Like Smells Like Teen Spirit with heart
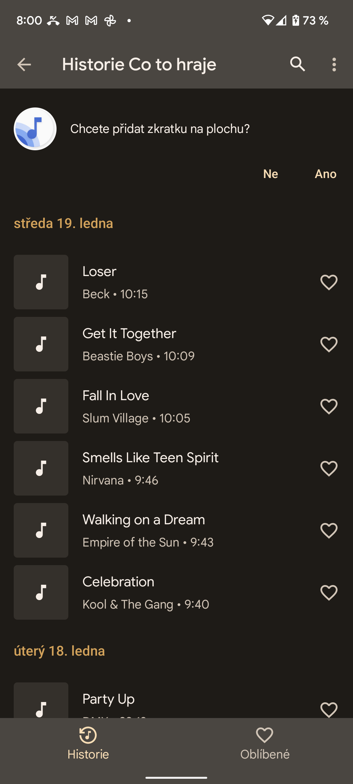This screenshot has width=353, height=784. pyautogui.click(x=329, y=468)
